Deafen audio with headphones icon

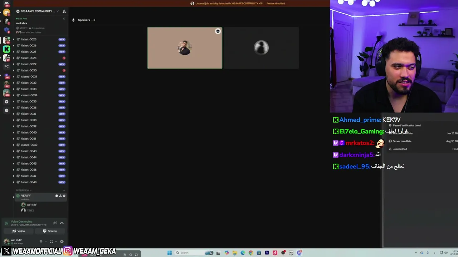tap(51, 242)
